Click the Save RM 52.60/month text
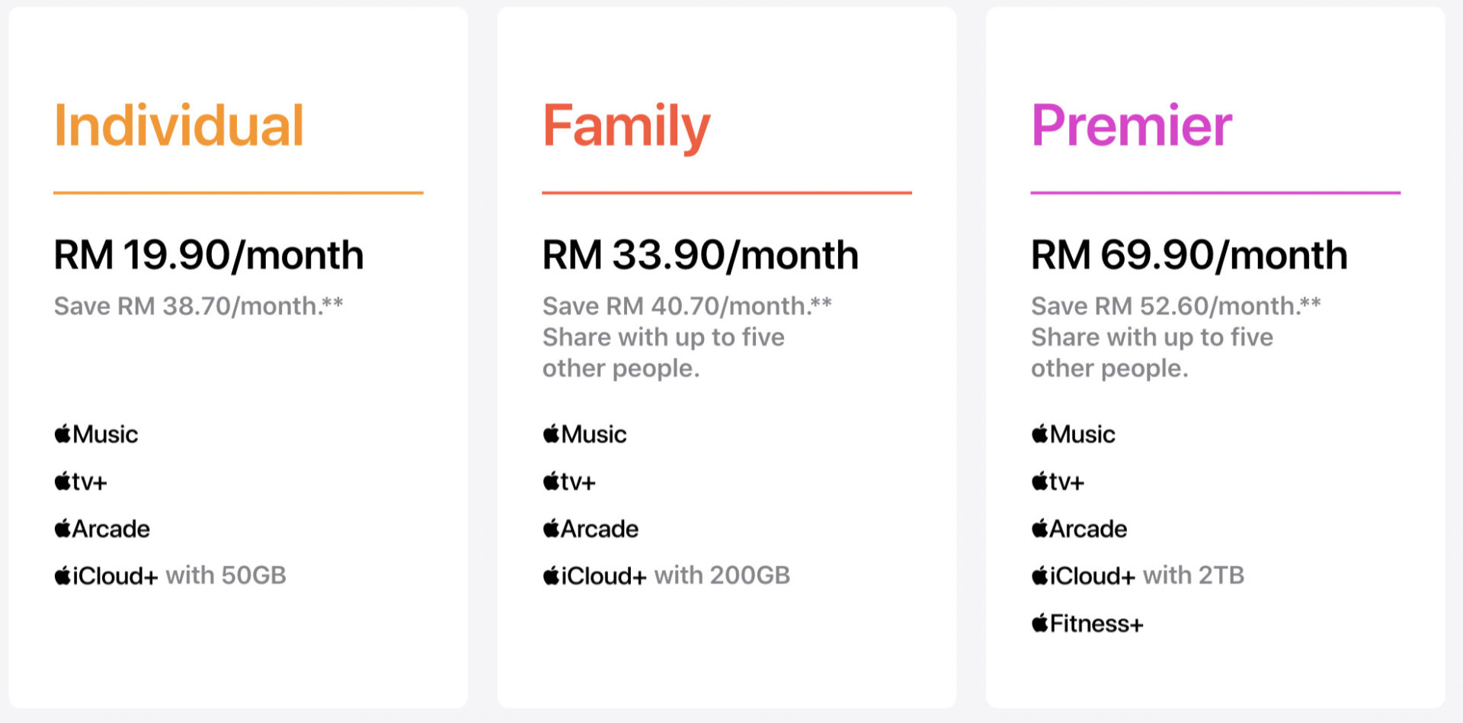The height and width of the screenshot is (723, 1463). (x=1176, y=306)
